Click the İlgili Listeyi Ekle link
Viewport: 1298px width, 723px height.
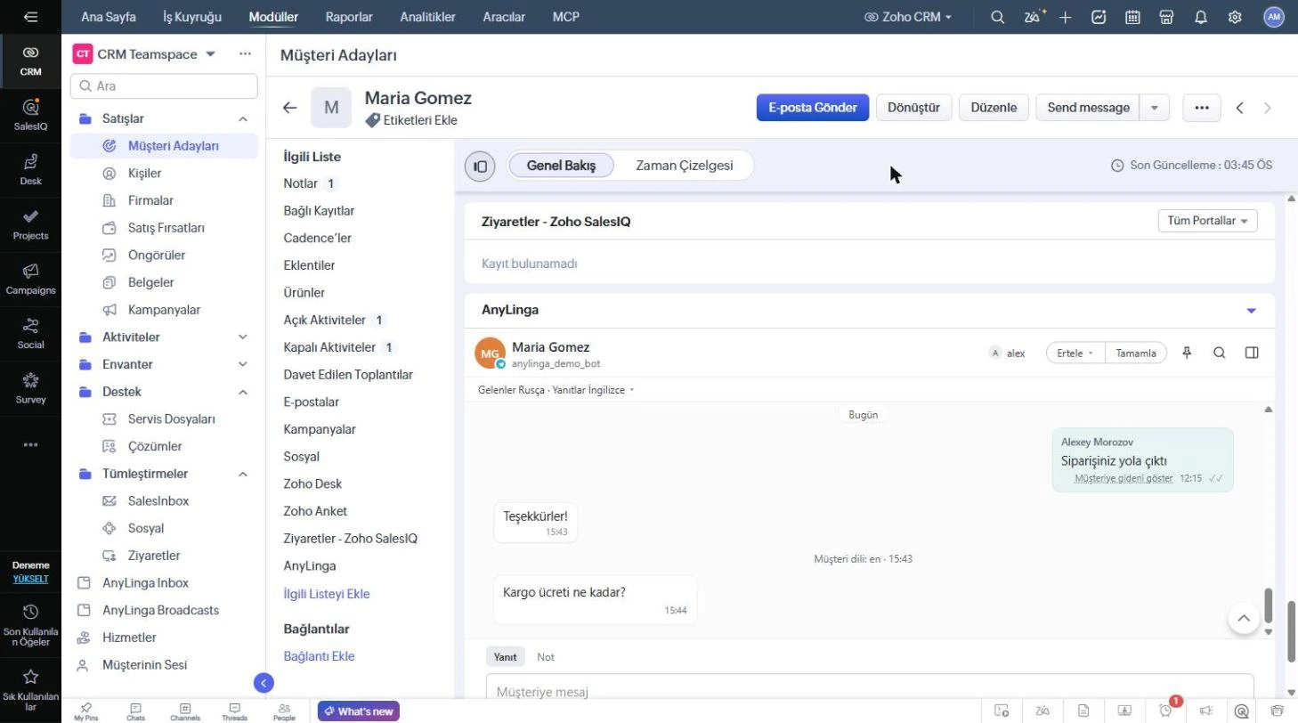coord(327,594)
